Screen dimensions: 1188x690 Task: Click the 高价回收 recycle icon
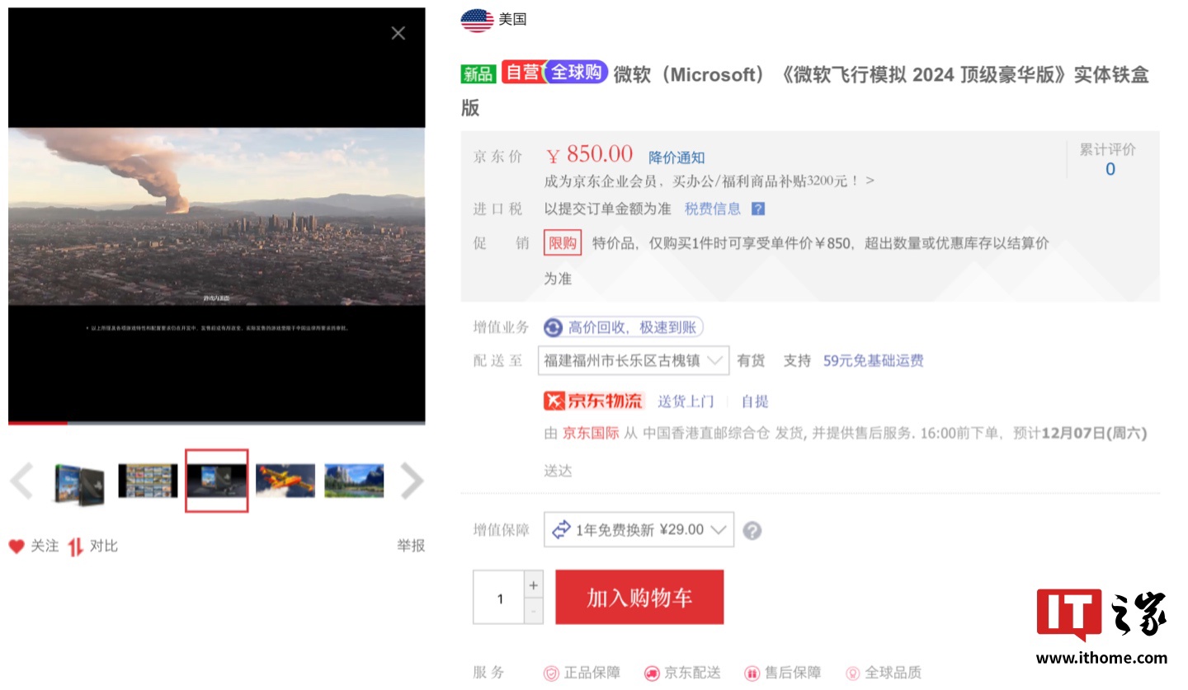[553, 328]
